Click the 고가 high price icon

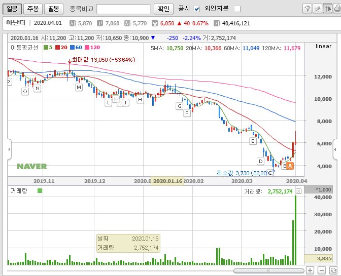(100, 23)
